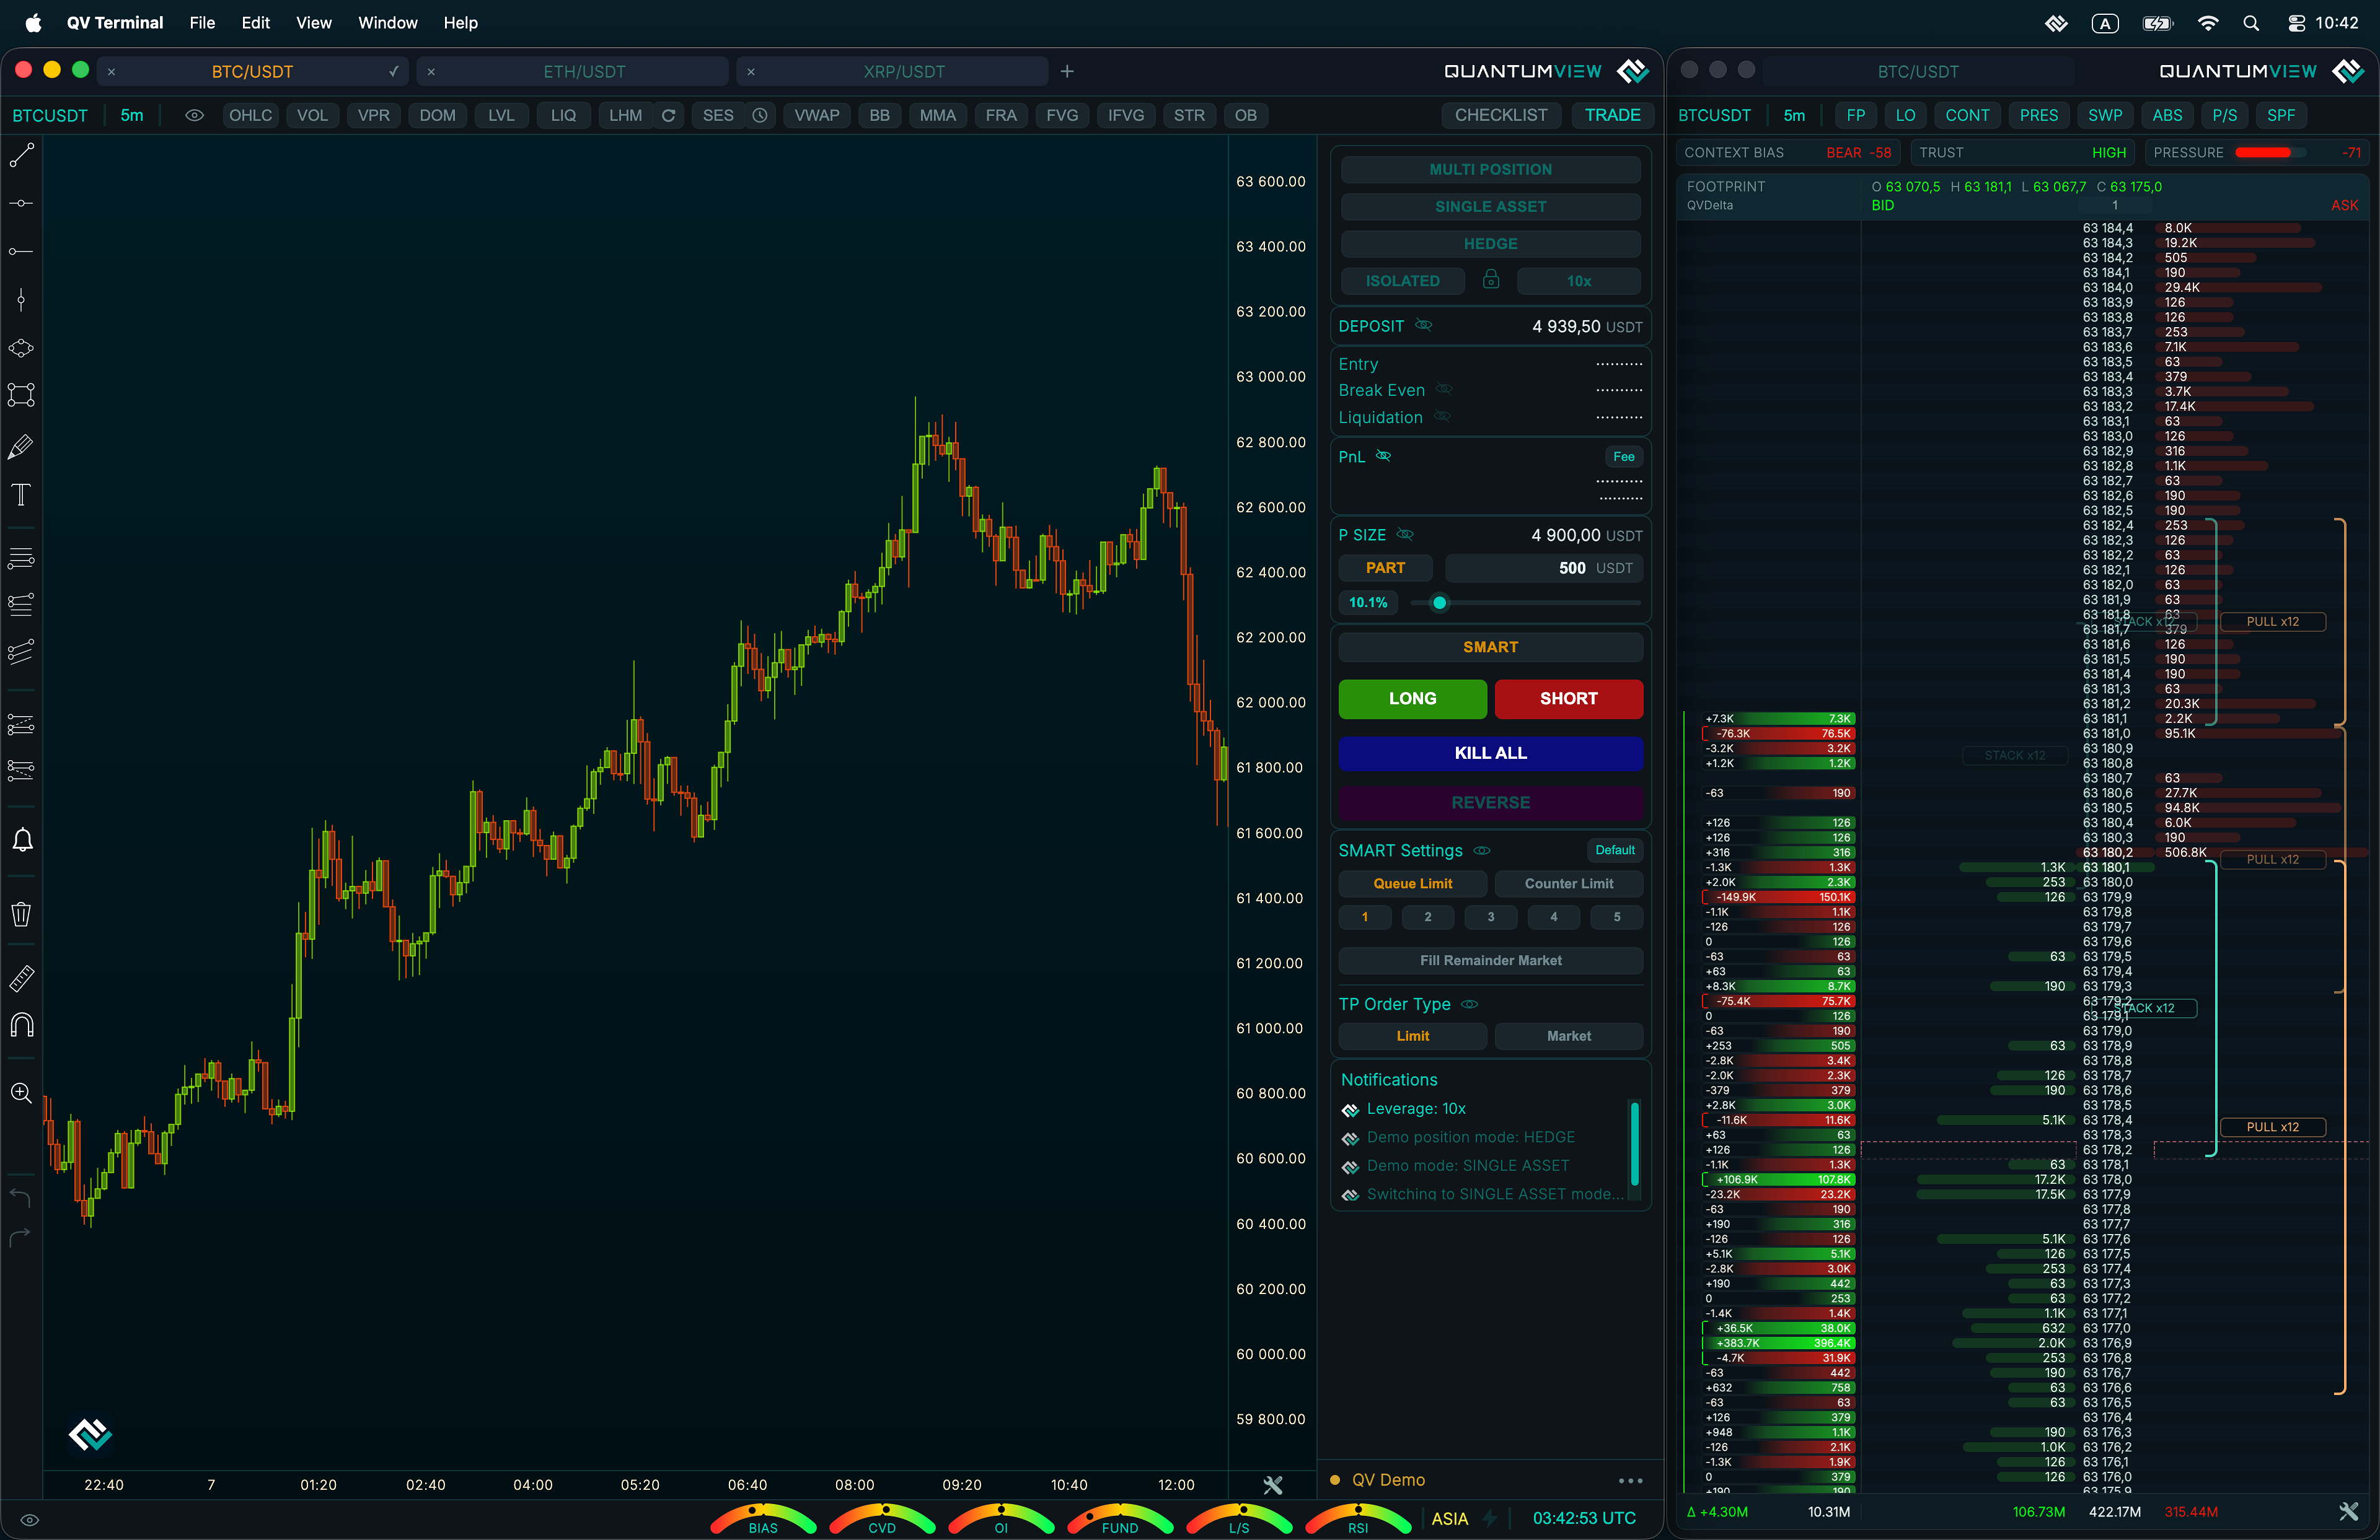Toggle indicators visibility eye in toolbar

coord(194,116)
